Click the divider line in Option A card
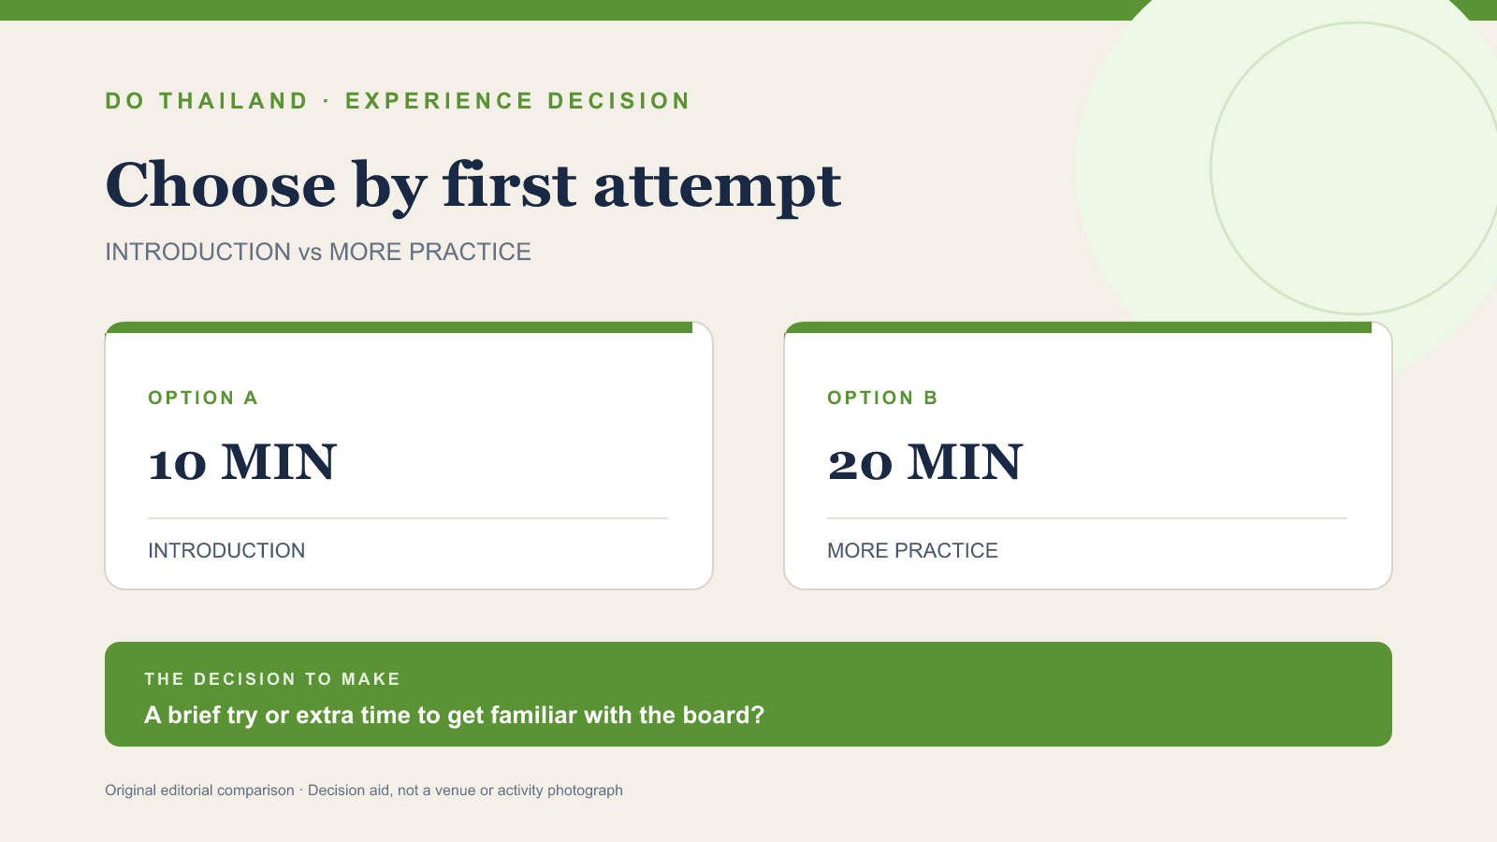This screenshot has height=842, width=1497. [x=408, y=518]
